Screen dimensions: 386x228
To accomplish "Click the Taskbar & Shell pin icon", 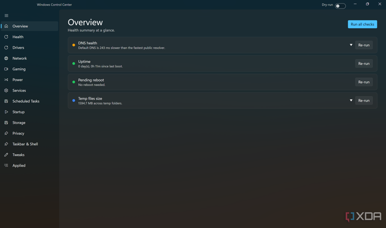I will click(7, 144).
